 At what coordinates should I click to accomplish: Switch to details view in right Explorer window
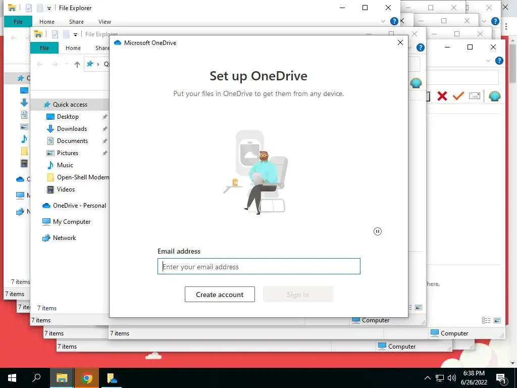pyautogui.click(x=486, y=320)
